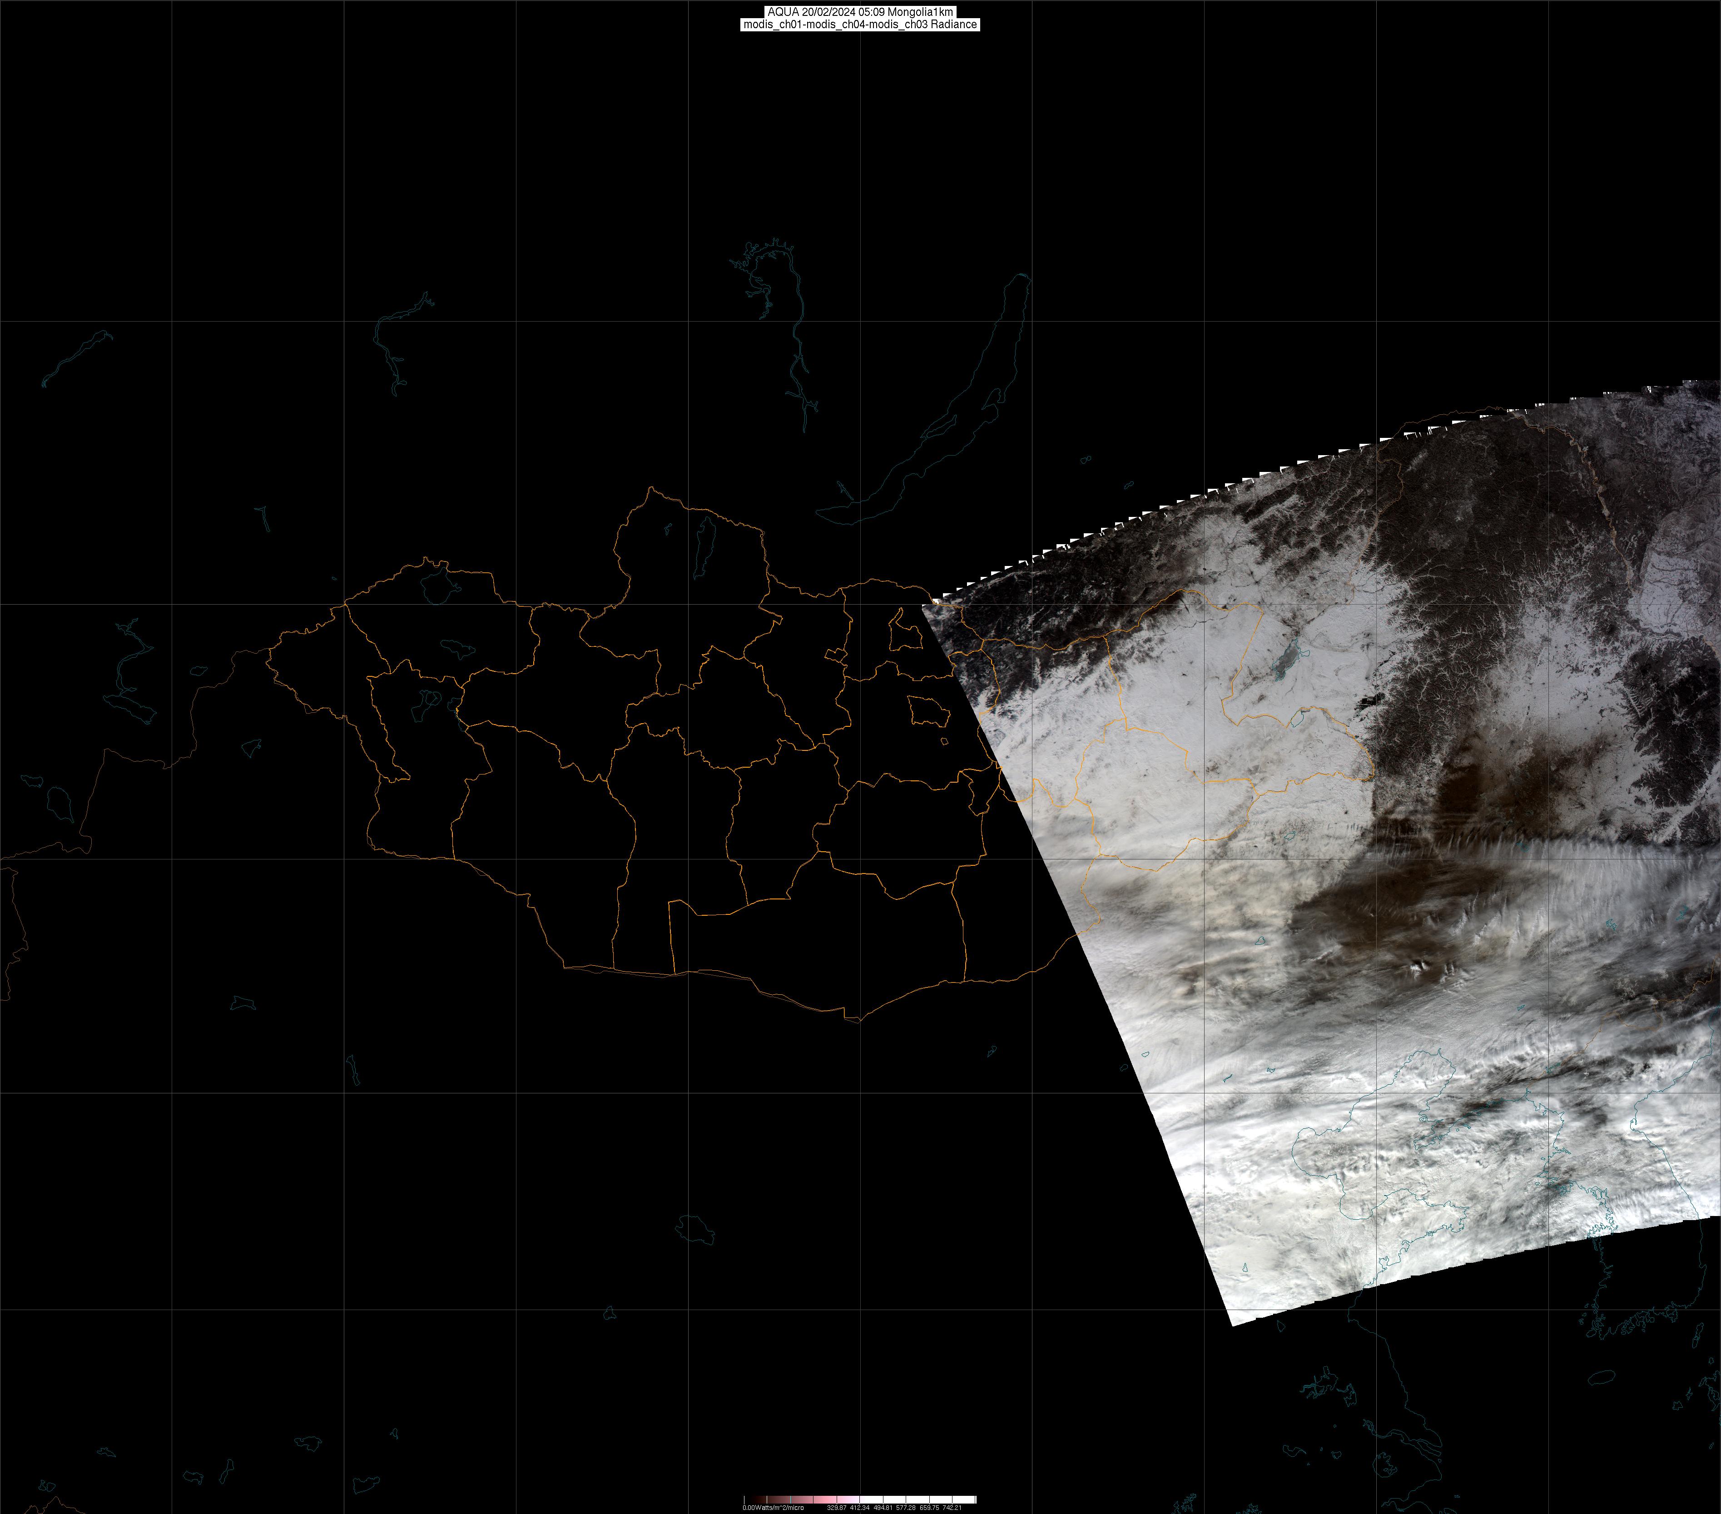The image size is (1721, 1514).
Task: Click the 494.81 colorbar value label
Action: (883, 1508)
